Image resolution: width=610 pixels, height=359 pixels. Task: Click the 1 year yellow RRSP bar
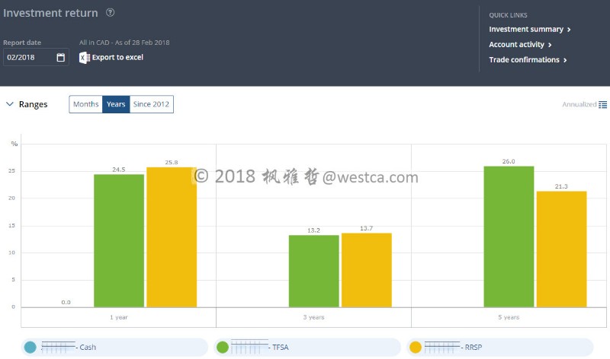coord(172,236)
